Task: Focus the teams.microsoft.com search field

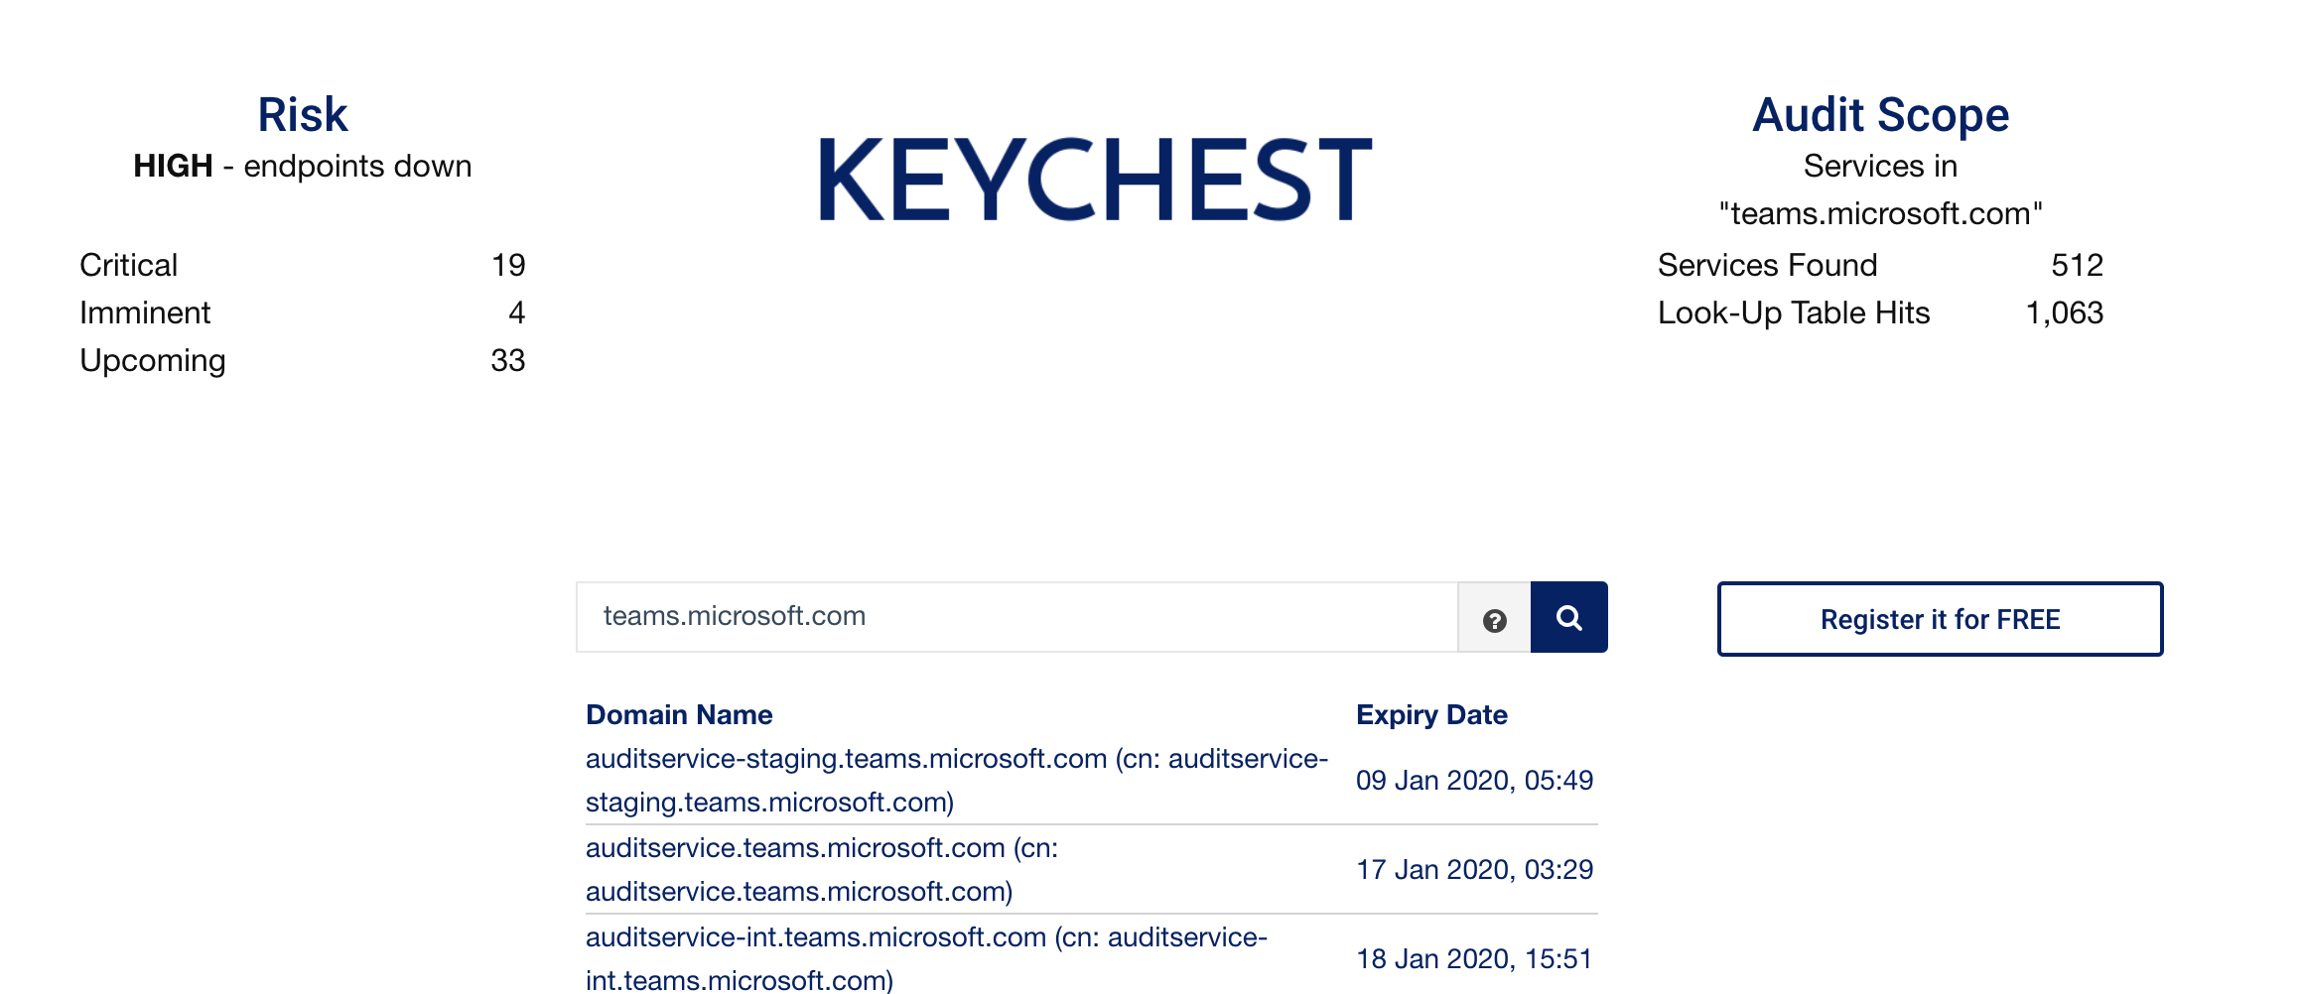Action: coord(1016,617)
